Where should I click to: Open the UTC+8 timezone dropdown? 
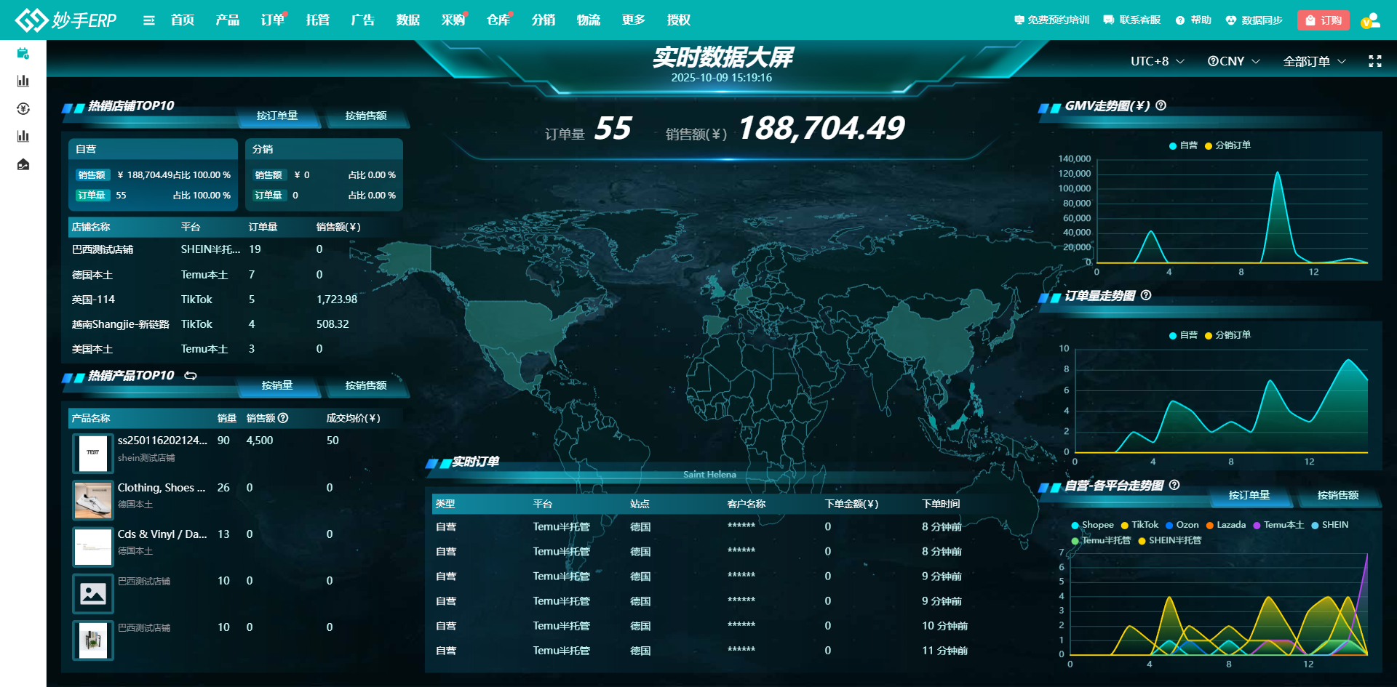pos(1157,61)
